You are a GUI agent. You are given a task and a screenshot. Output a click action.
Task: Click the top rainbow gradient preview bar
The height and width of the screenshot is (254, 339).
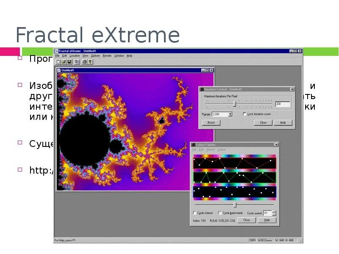coord(235,156)
